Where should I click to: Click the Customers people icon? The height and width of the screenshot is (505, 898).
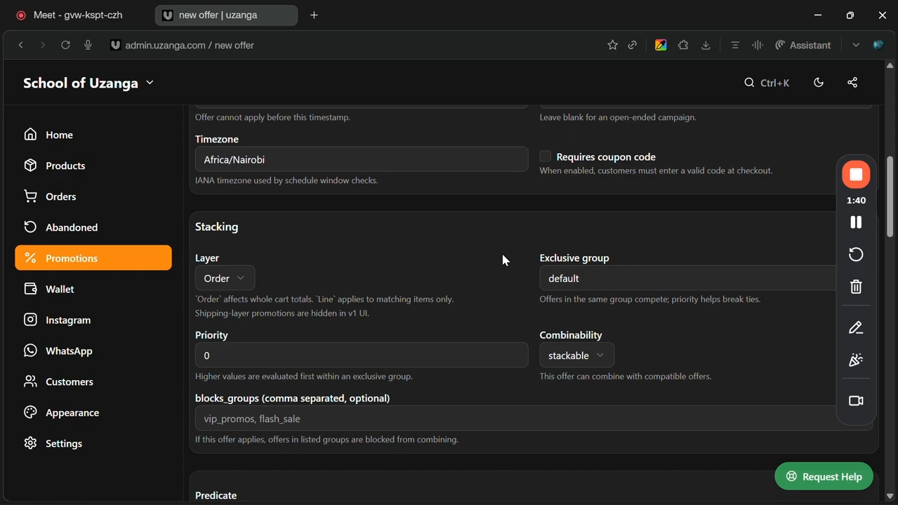30,382
